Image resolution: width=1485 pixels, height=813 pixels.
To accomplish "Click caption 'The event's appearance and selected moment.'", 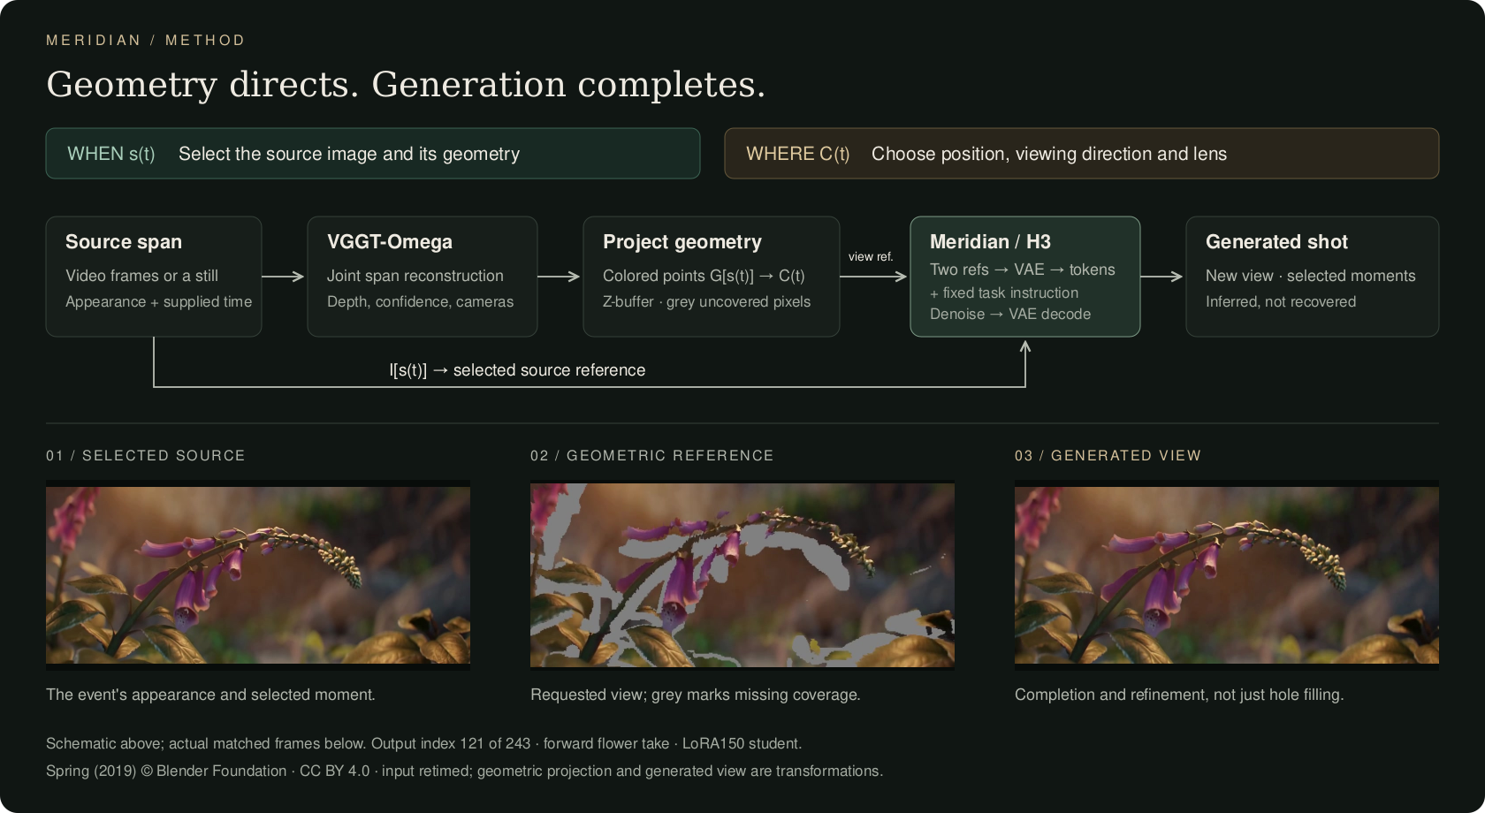I will coord(210,695).
